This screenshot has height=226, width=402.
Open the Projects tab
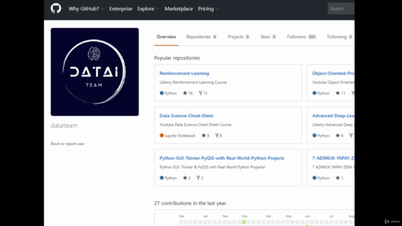click(239, 37)
